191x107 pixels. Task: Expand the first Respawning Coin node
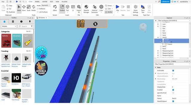coord(158,51)
